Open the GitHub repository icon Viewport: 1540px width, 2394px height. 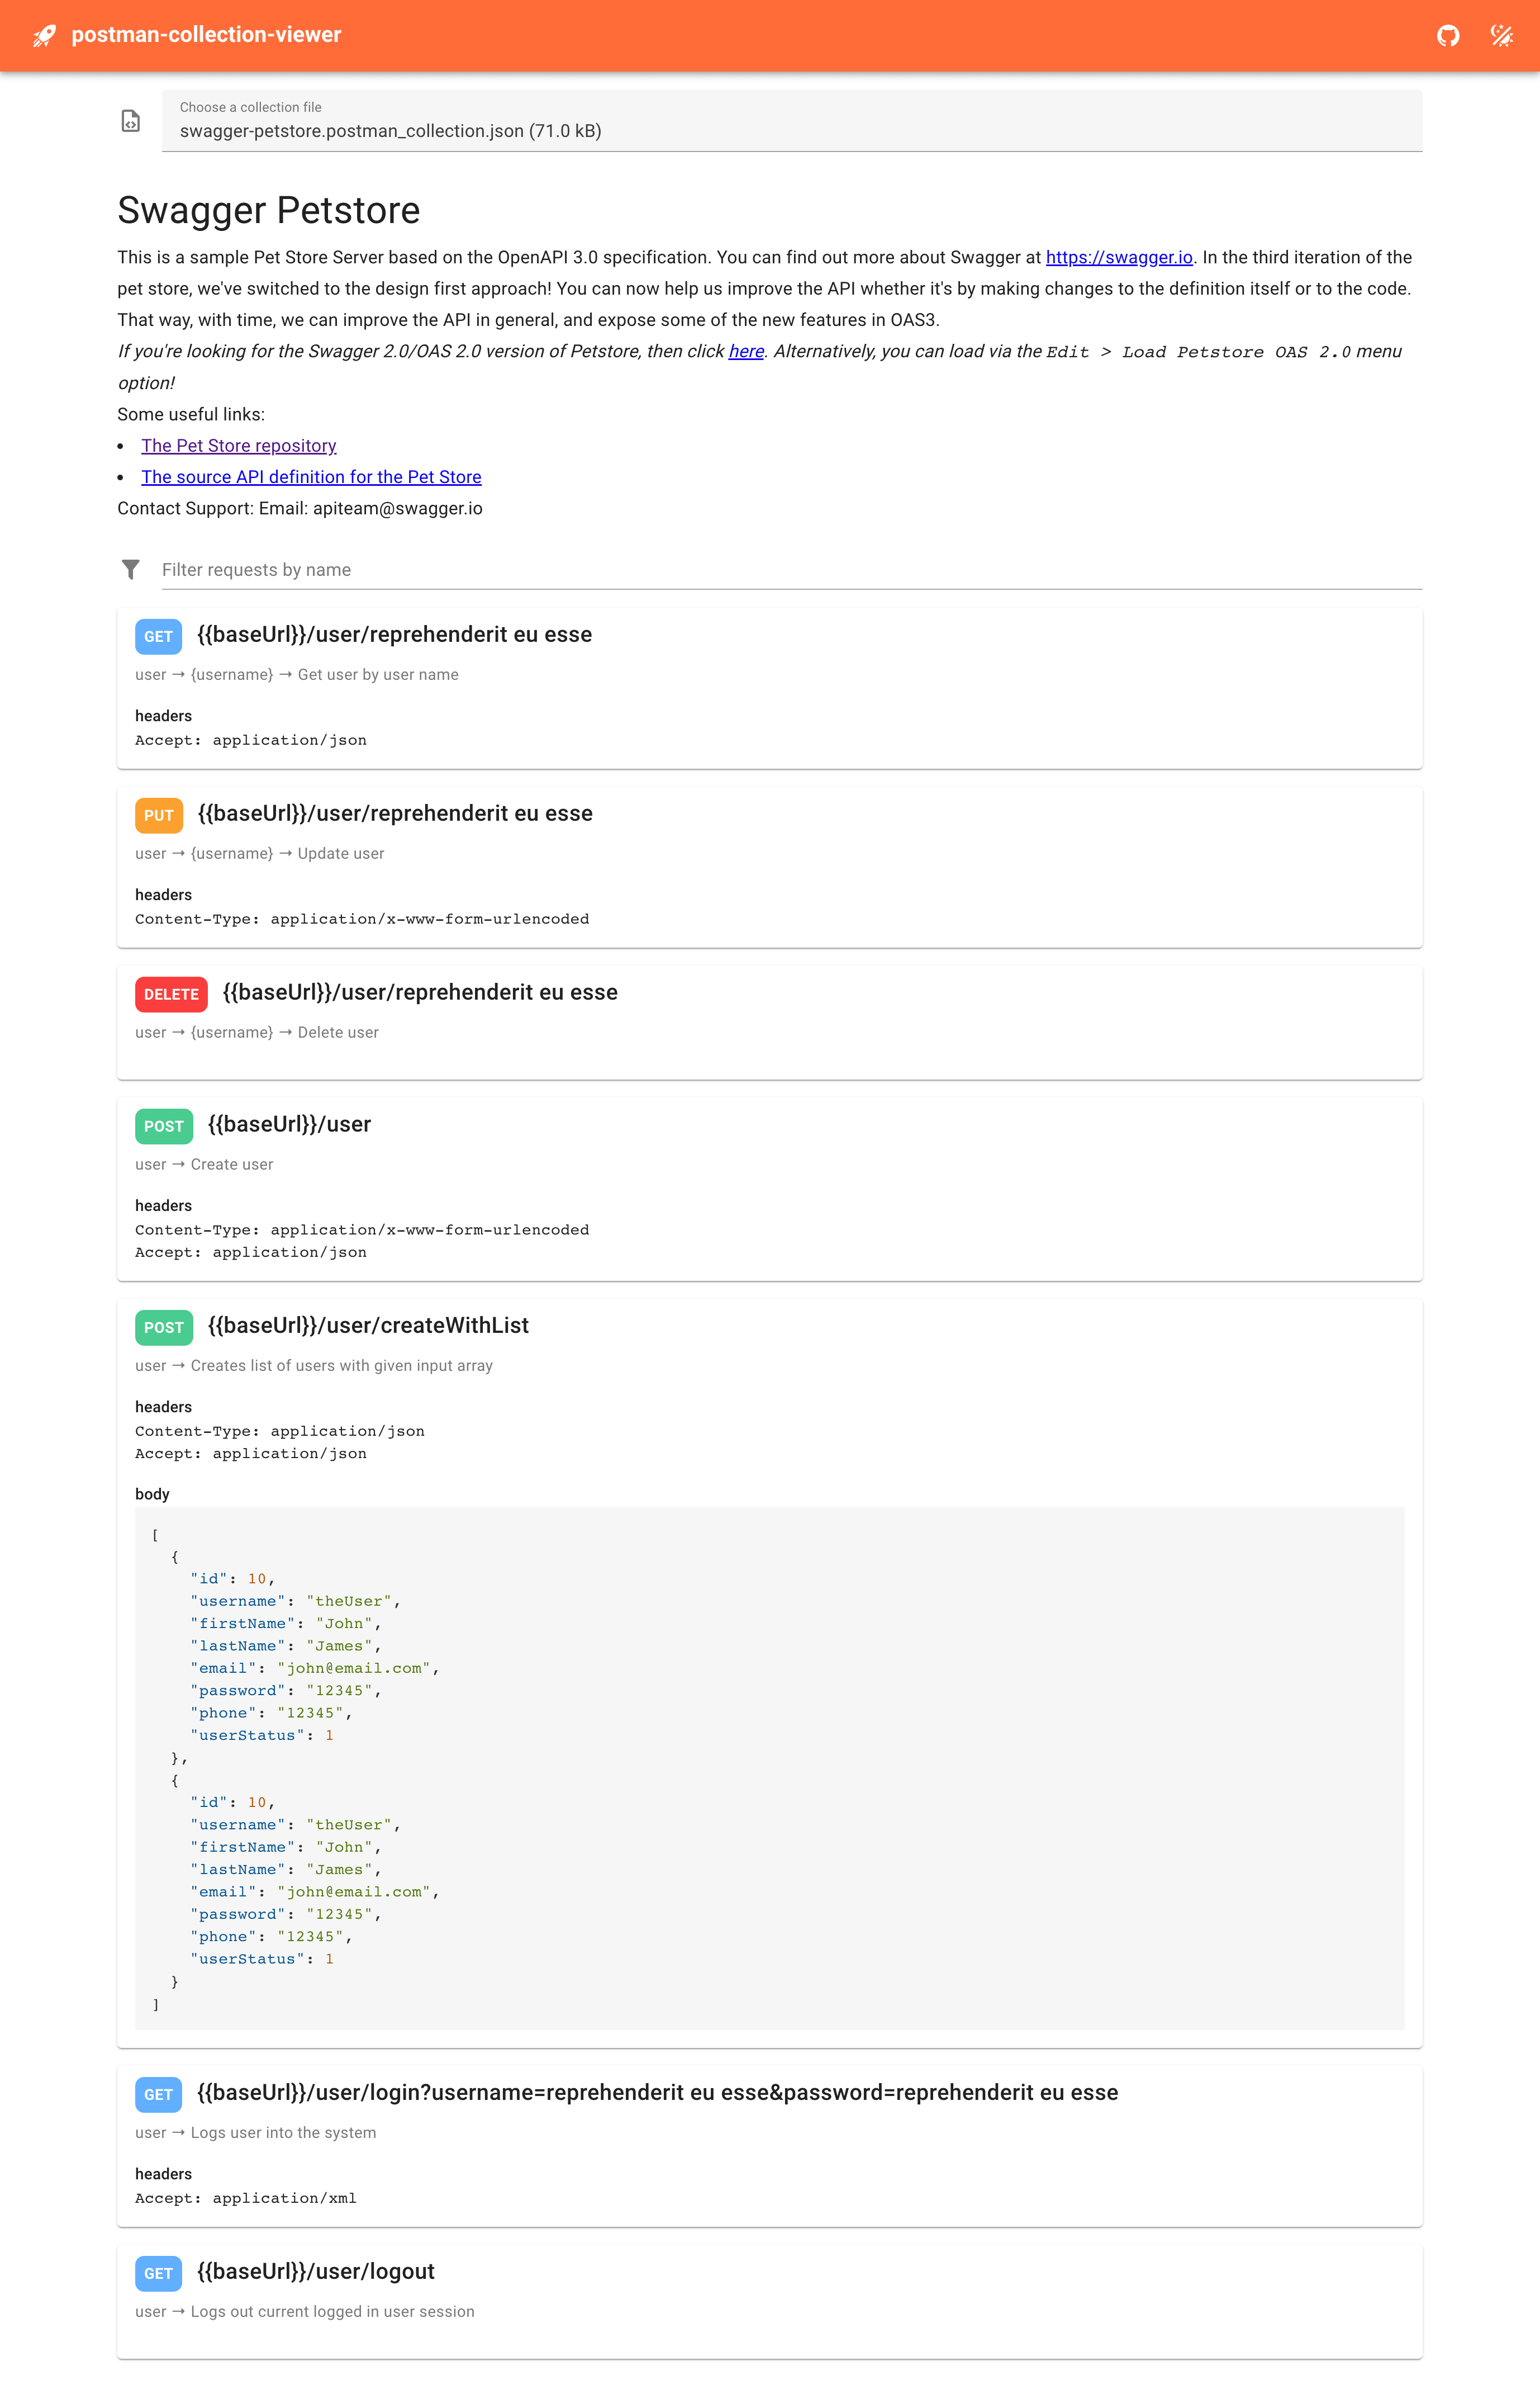click(x=1449, y=35)
